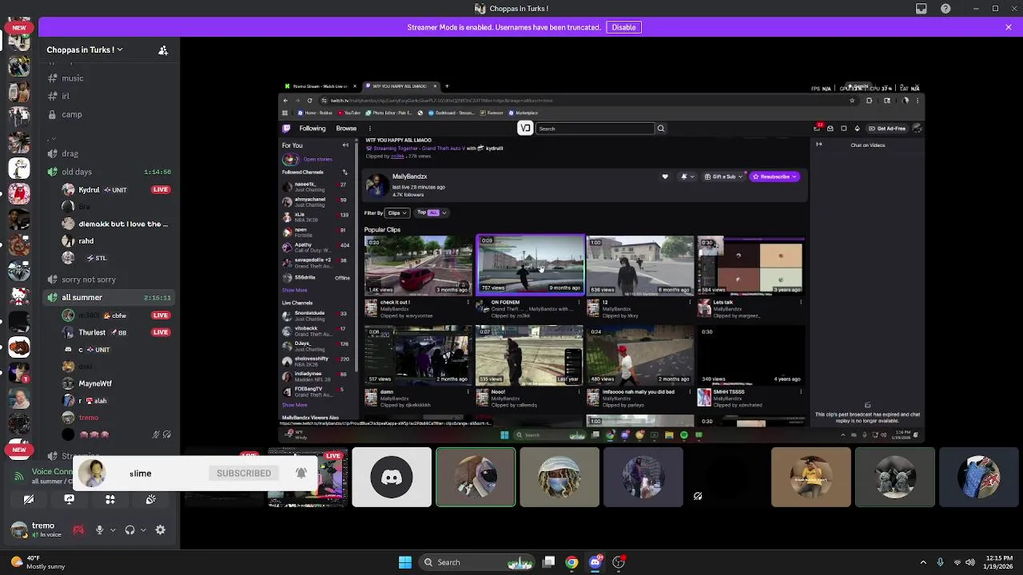1023x575 pixels.
Task: Select the yellow-shirt participant tile
Action: click(x=811, y=478)
